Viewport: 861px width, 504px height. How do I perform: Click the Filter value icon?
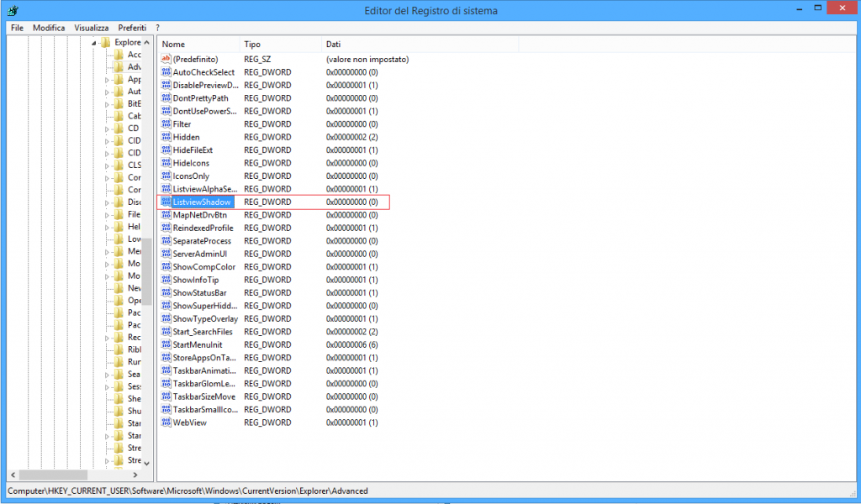click(166, 124)
